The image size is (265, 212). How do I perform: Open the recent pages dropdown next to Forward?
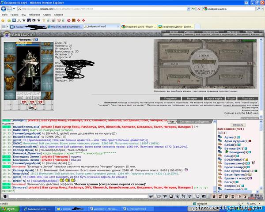(14, 9)
